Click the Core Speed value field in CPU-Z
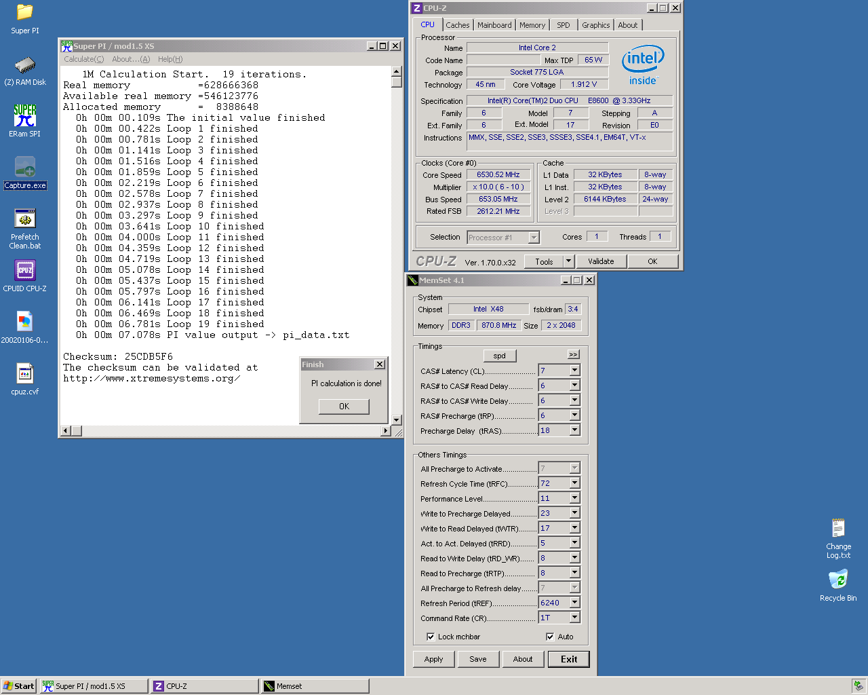The image size is (868, 695). point(498,174)
